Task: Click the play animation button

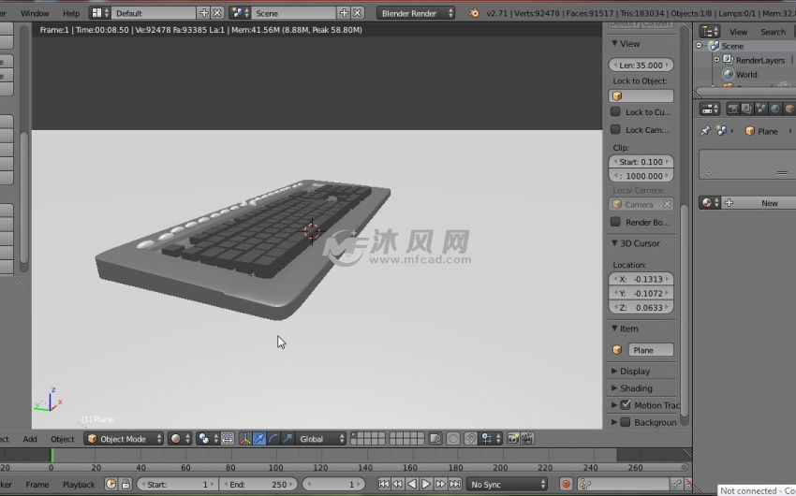Action: coord(426,484)
